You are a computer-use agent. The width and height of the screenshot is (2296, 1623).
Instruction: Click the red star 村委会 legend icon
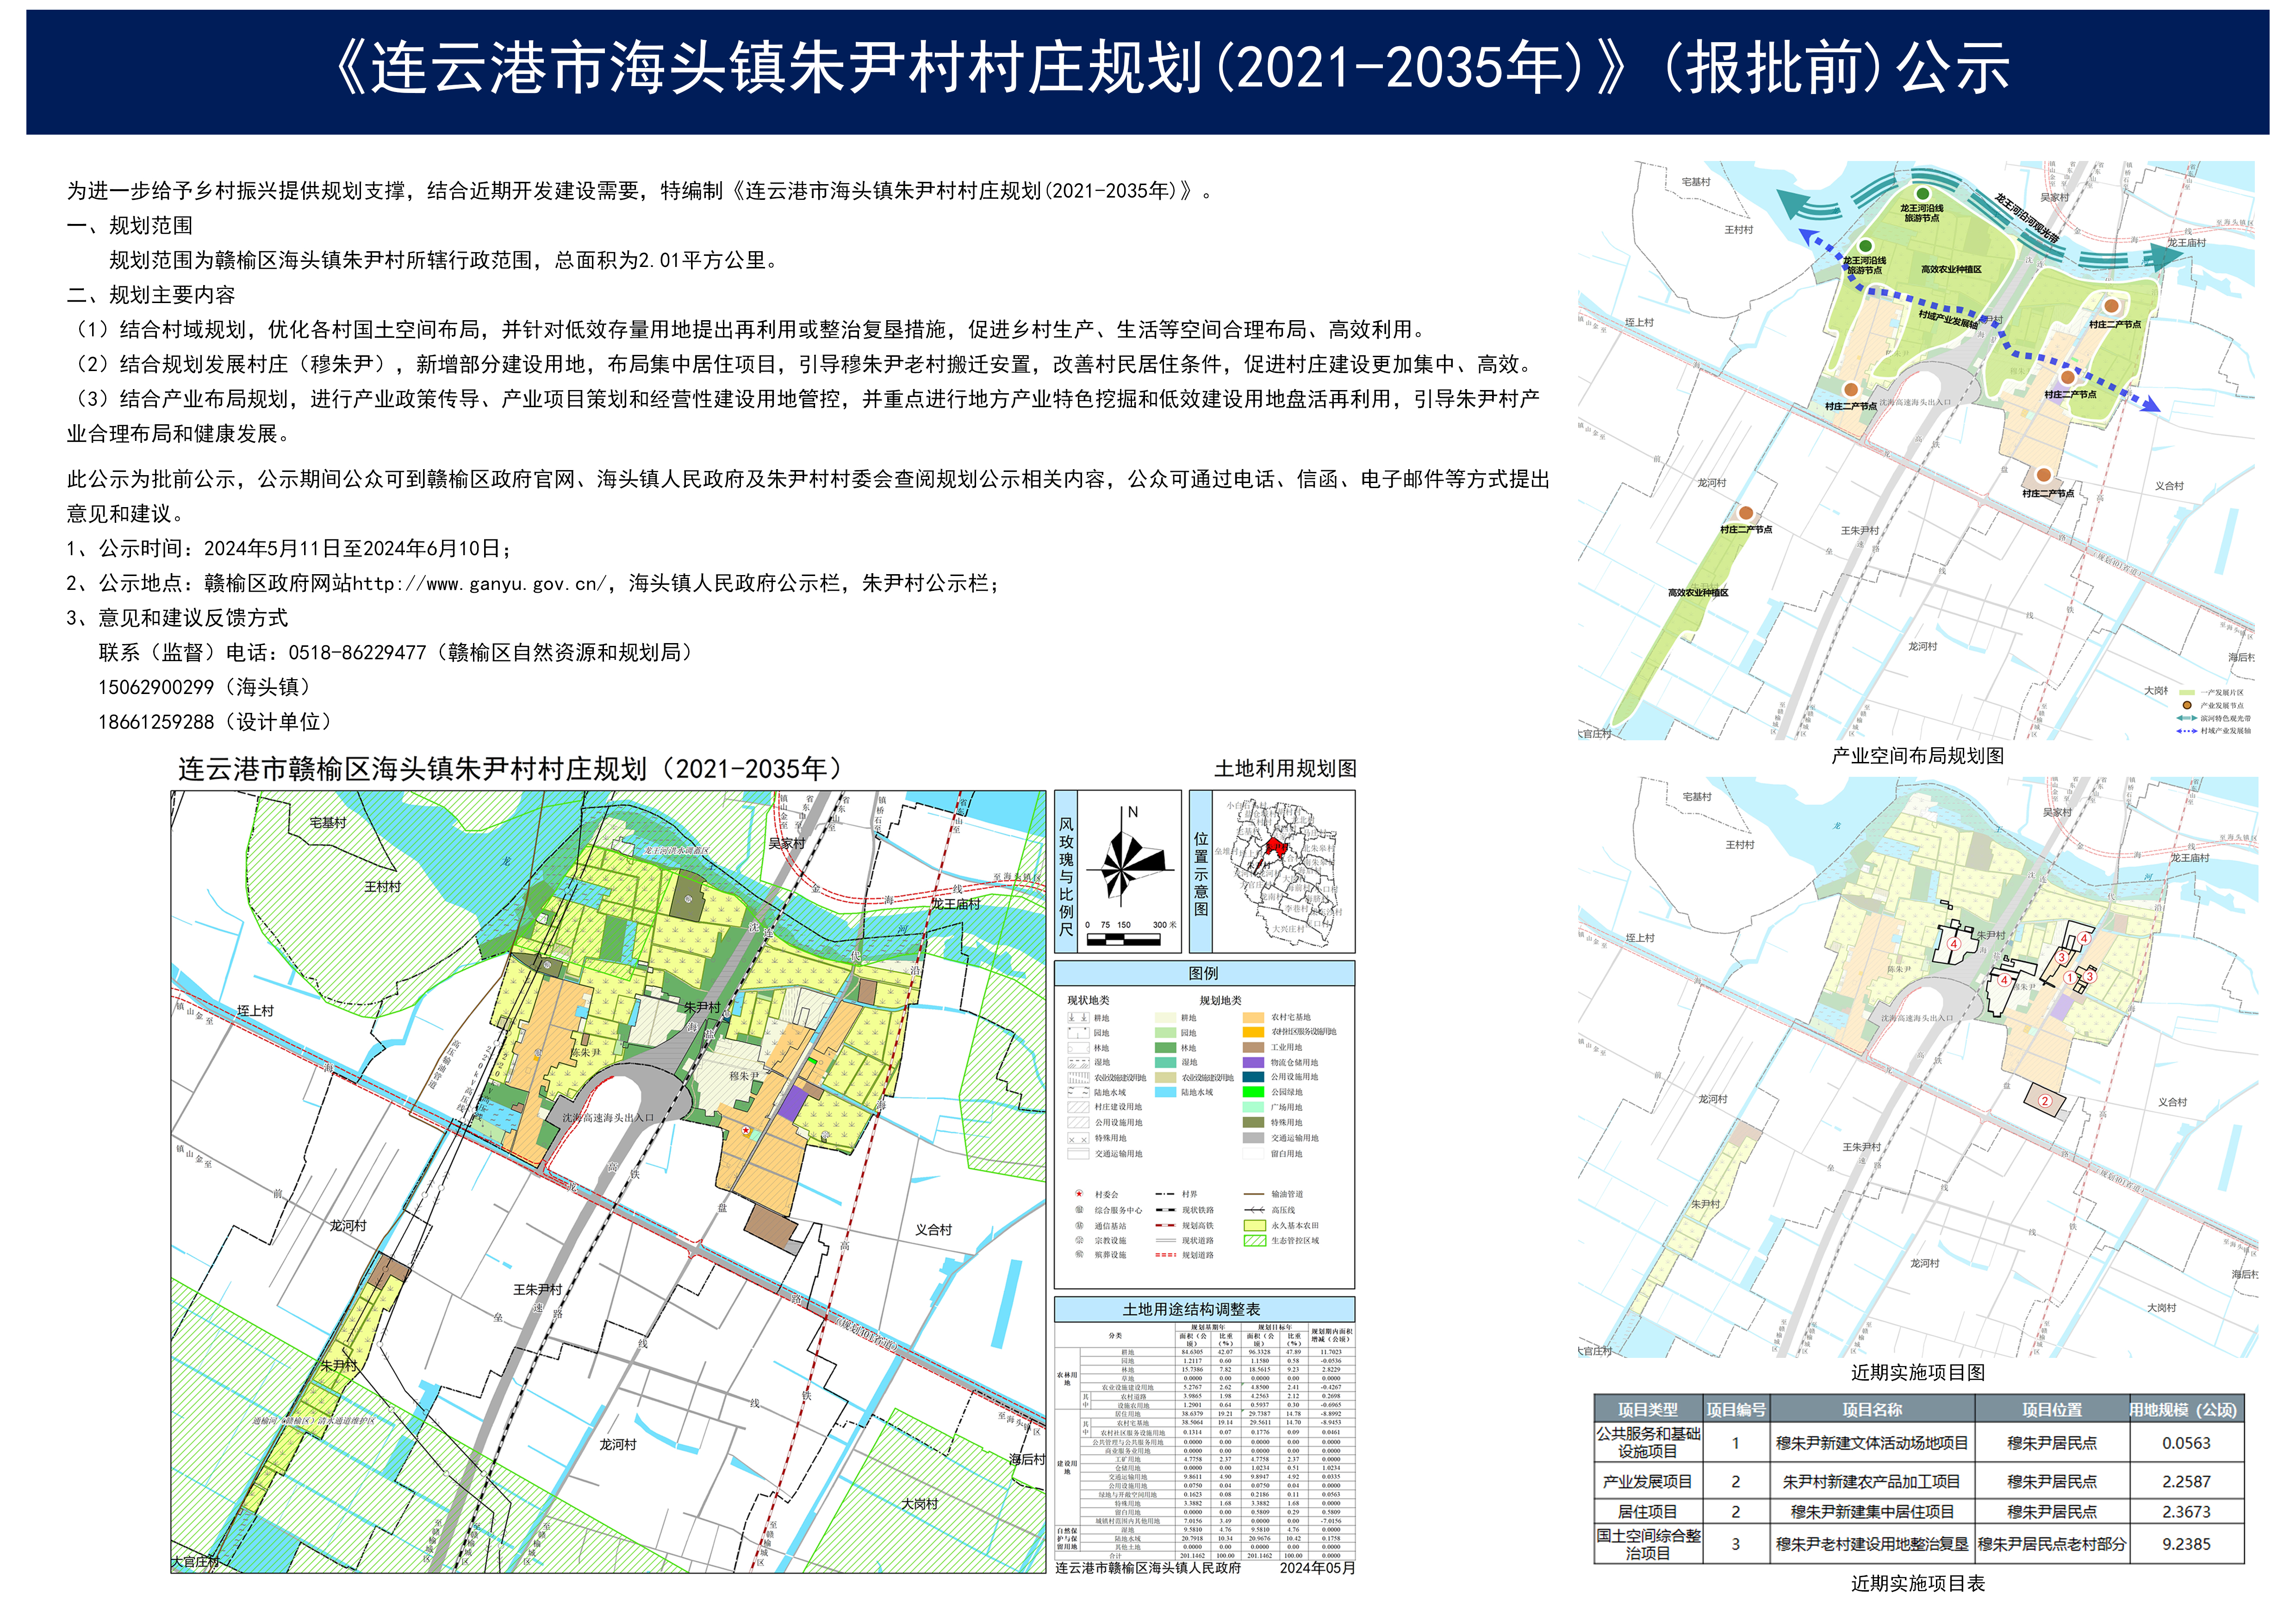point(1079,1193)
